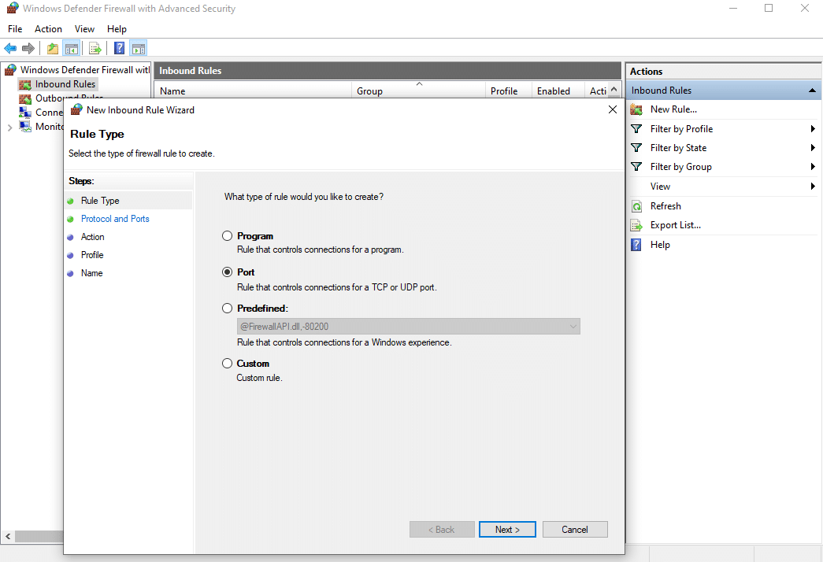Click the blue Back arrow in toolbar
This screenshot has width=823, height=562.
tap(10, 49)
